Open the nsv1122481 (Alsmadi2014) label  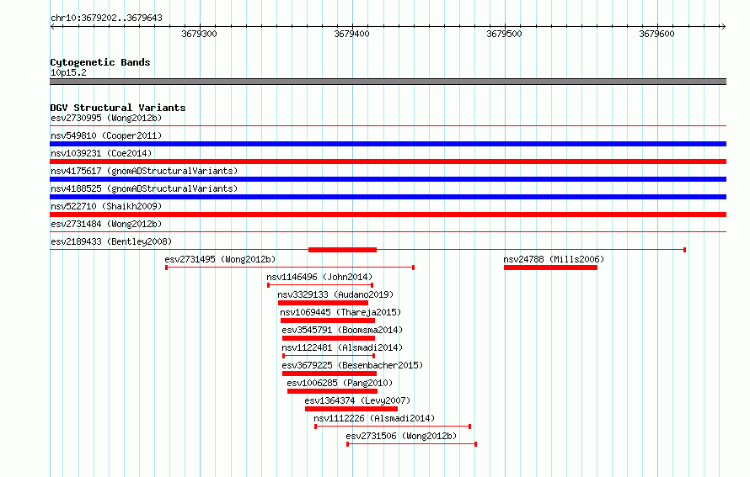click(342, 347)
